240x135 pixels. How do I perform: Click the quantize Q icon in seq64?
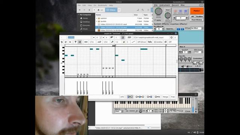(70, 42)
